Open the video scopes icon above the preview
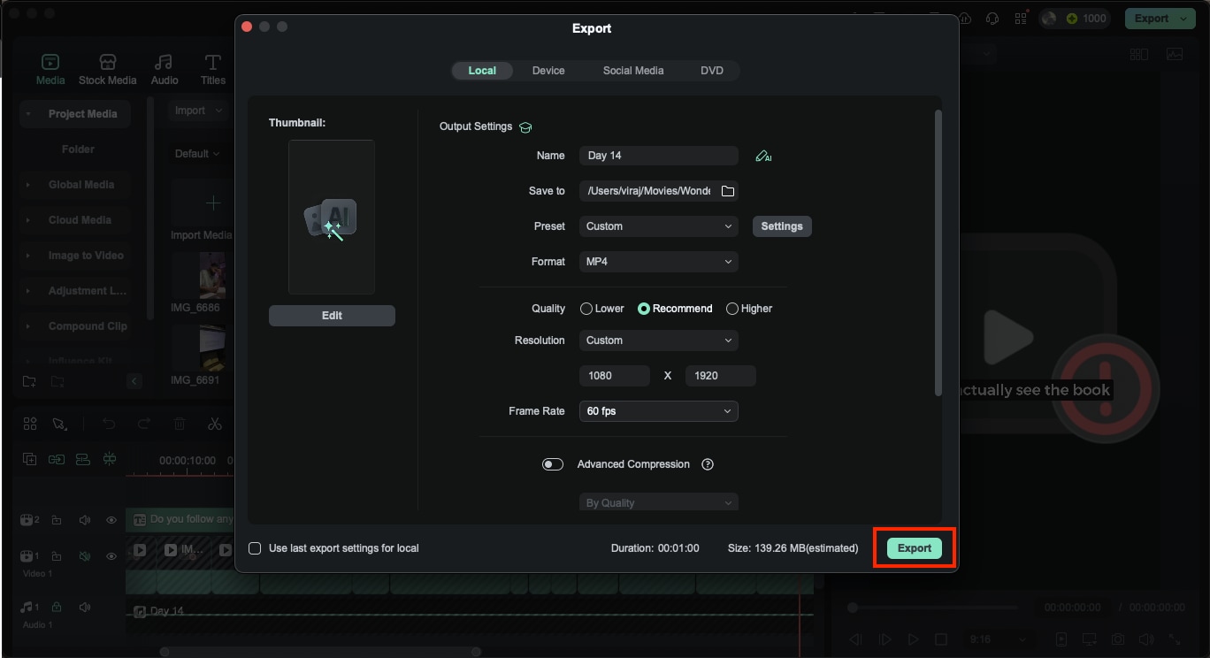1210x658 pixels. click(1175, 55)
